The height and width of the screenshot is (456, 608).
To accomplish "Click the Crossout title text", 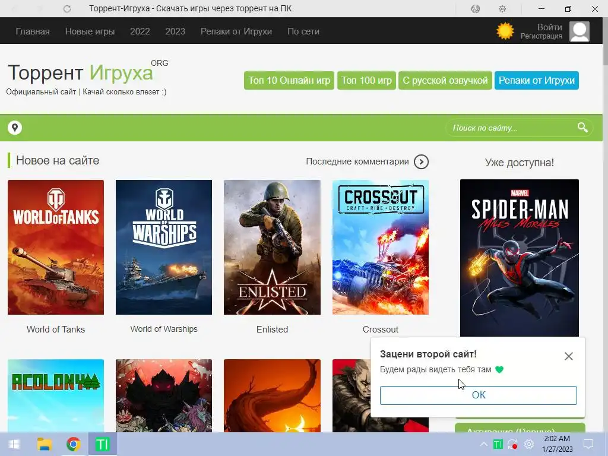I will click(x=381, y=329).
